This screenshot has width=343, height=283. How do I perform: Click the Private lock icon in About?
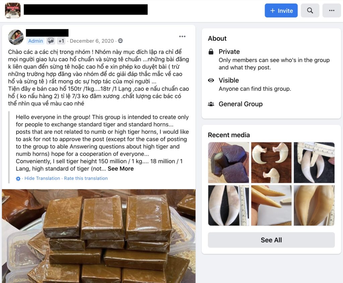click(x=211, y=52)
